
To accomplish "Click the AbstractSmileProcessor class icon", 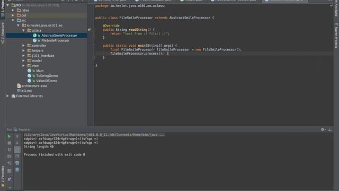I will [x=34, y=36].
